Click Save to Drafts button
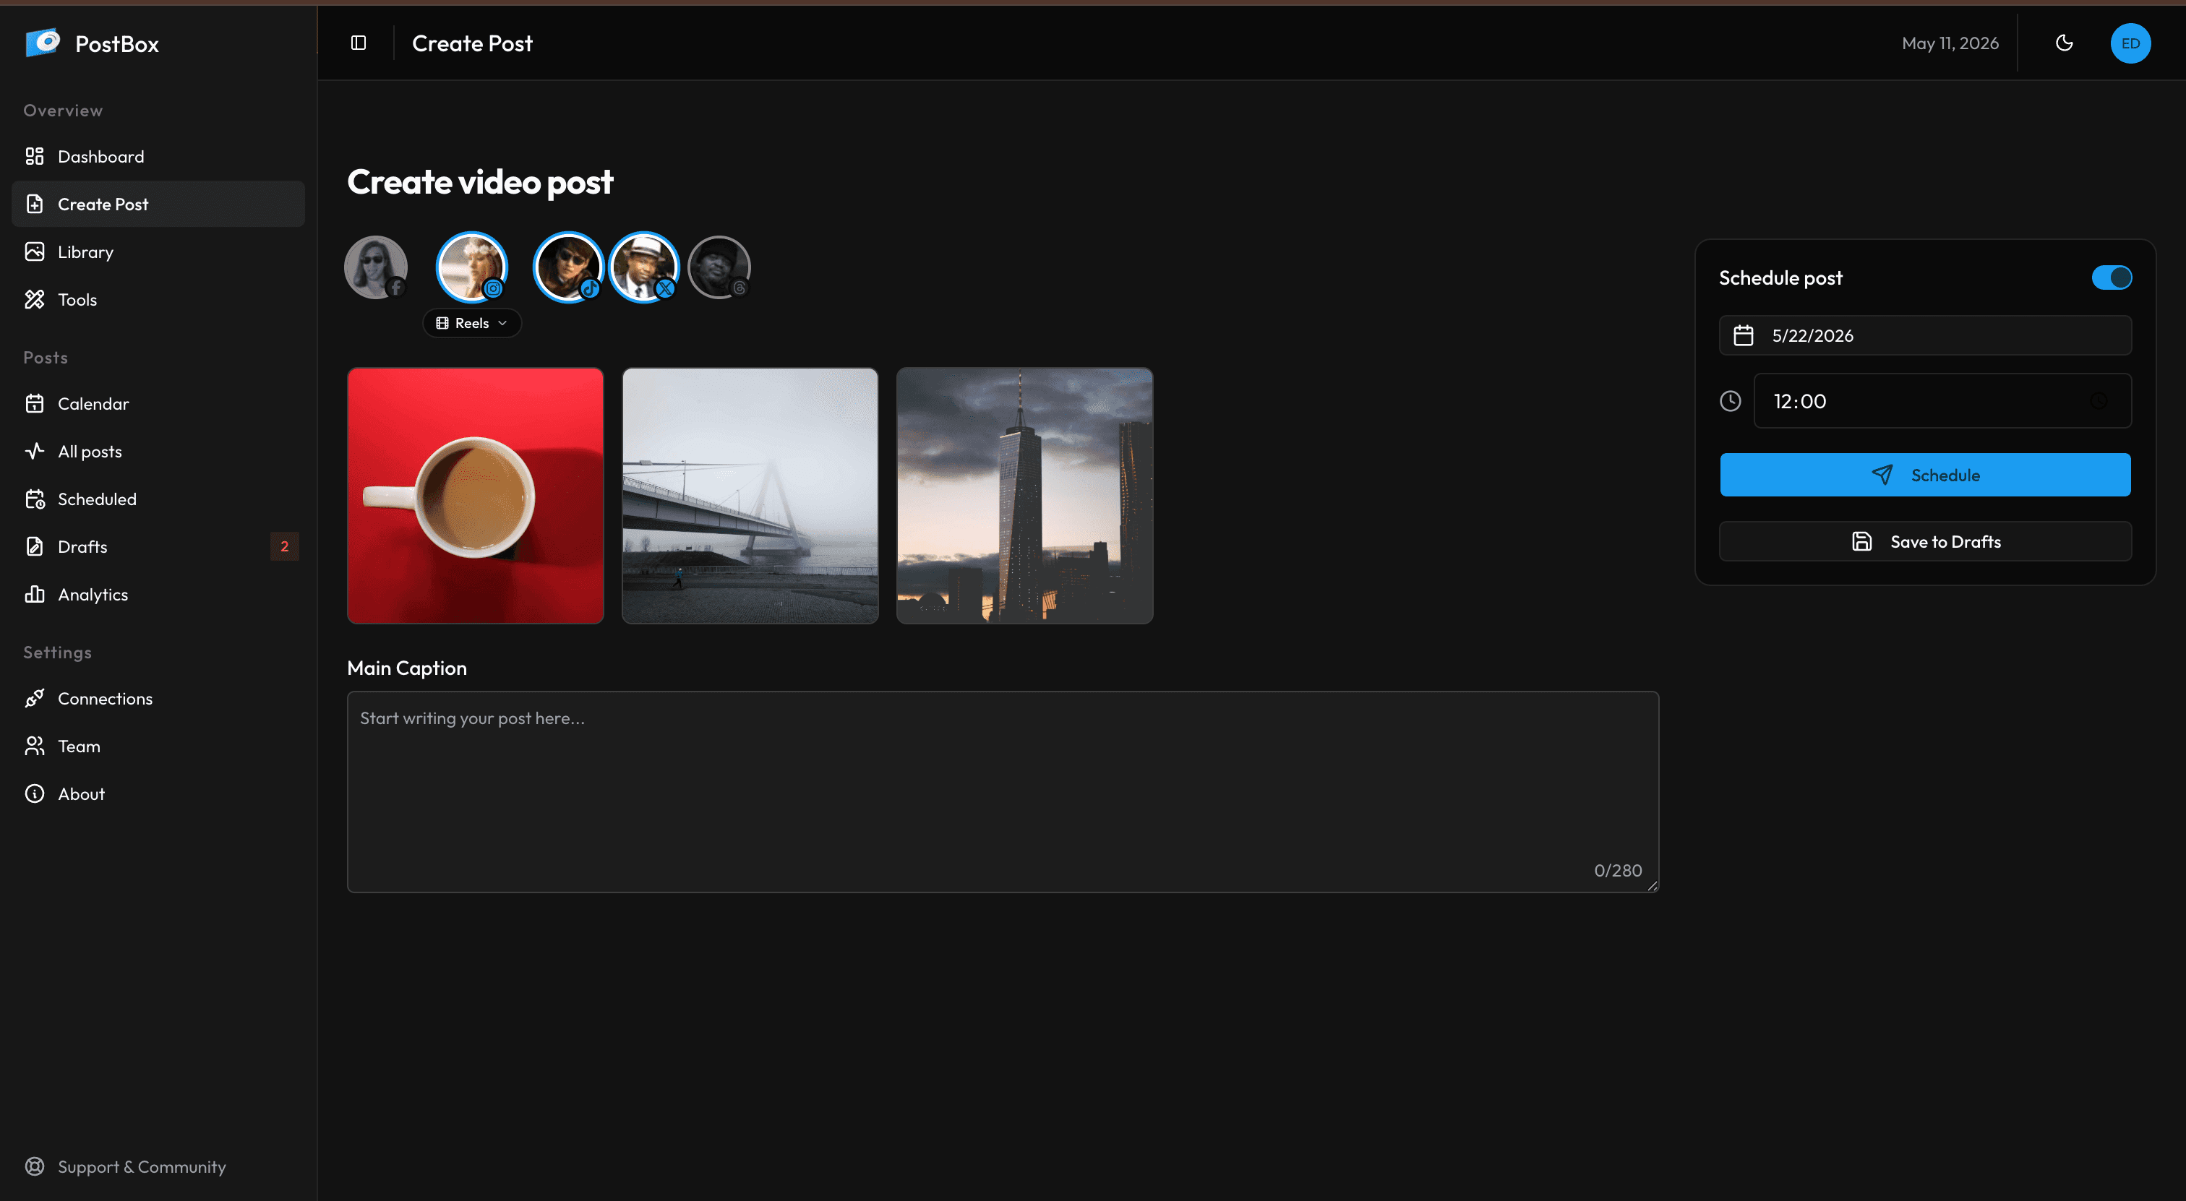 point(1924,541)
